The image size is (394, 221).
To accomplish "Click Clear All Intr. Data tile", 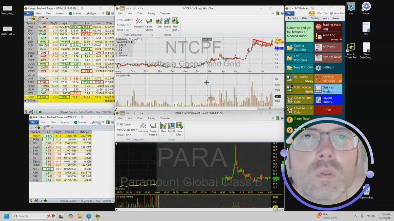I will [300, 100].
